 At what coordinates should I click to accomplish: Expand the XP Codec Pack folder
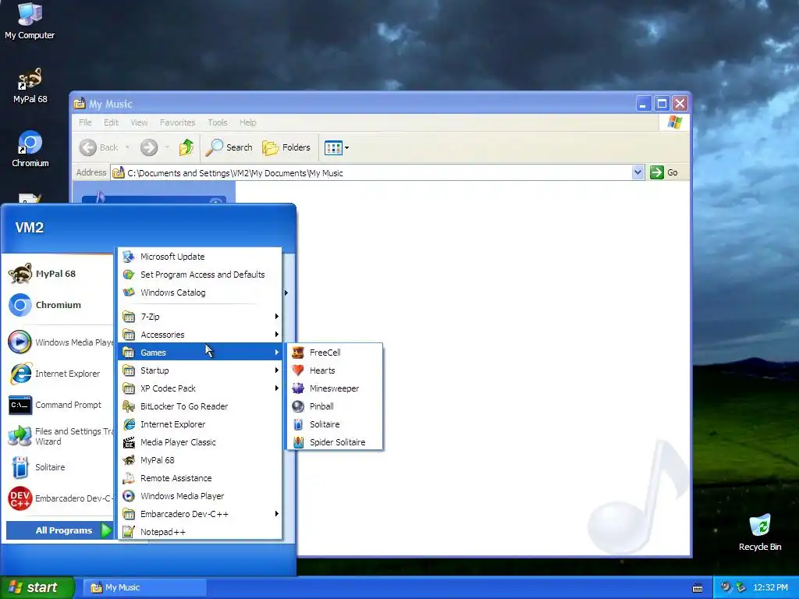(200, 388)
